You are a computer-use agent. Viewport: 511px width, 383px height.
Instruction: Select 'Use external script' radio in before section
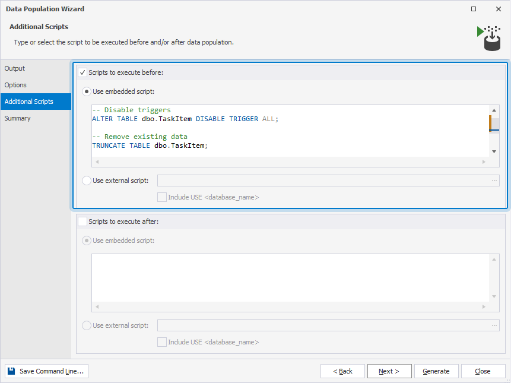(87, 181)
